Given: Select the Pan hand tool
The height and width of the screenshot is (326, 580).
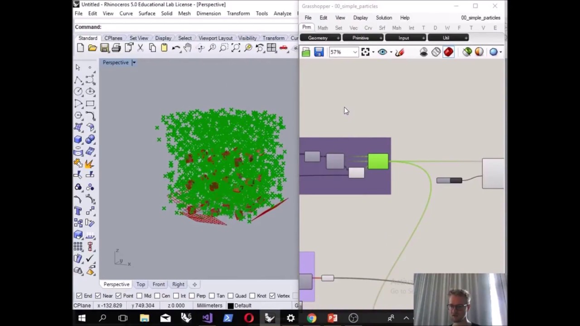Looking at the screenshot, I should (188, 48).
